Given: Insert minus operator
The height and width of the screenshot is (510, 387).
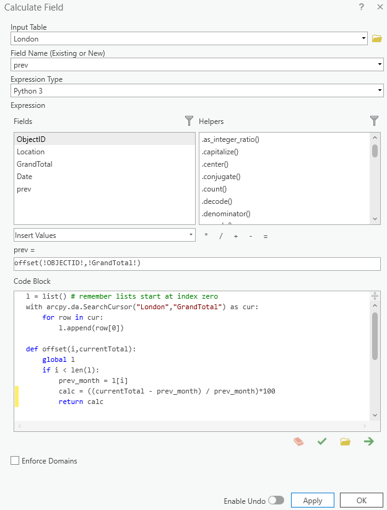Looking at the screenshot, I should click(x=251, y=237).
